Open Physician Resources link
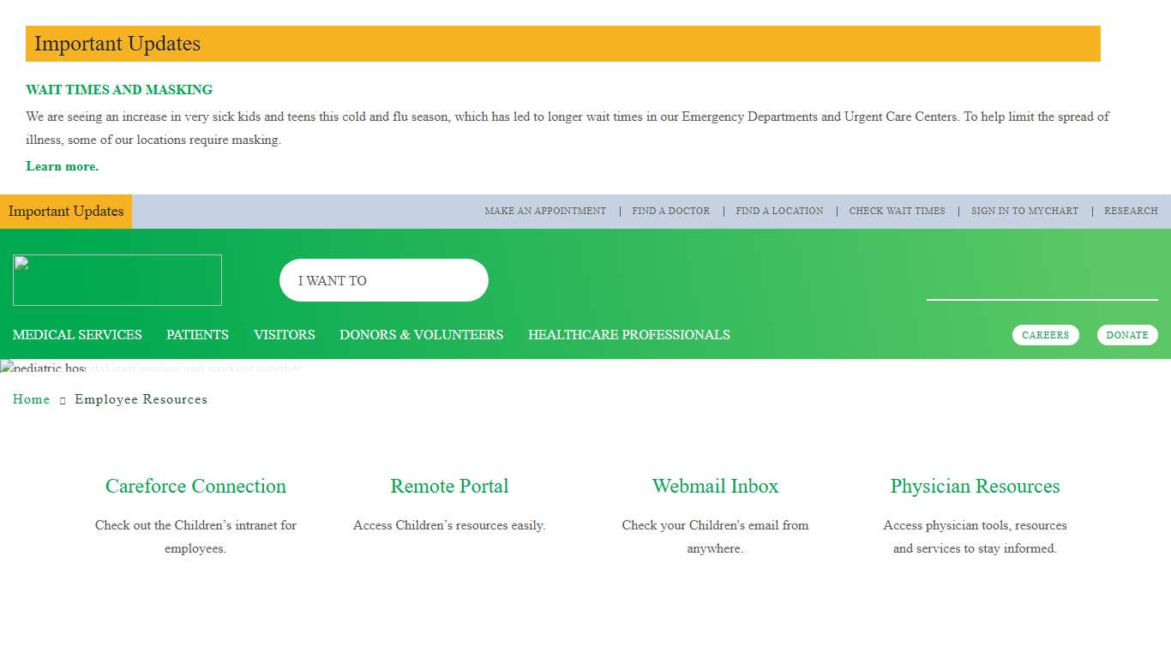The image size is (1171, 658). [x=975, y=486]
